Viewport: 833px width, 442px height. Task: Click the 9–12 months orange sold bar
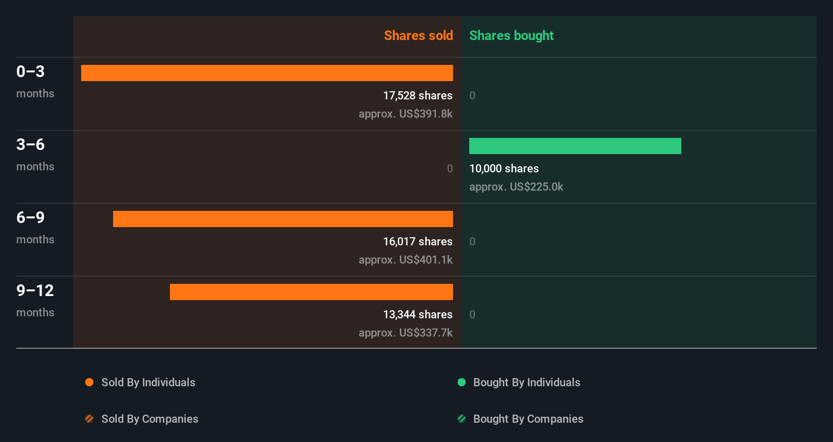pos(311,292)
